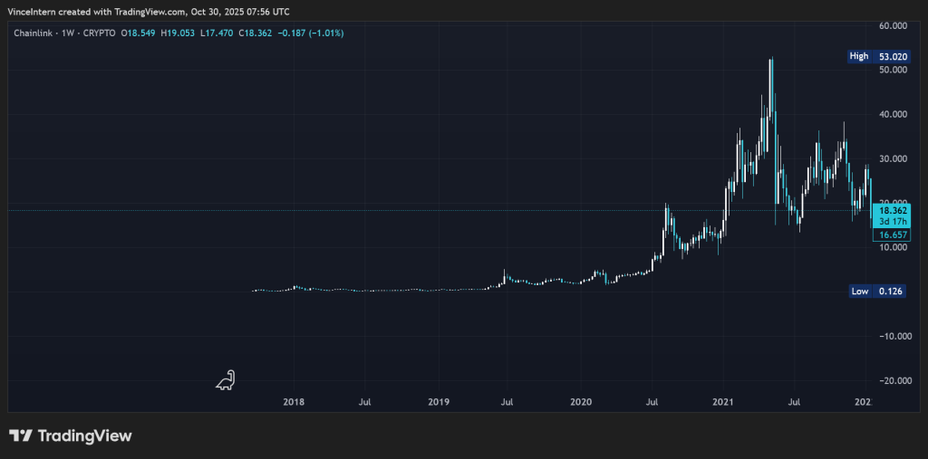The width and height of the screenshot is (928, 459).
Task: Click the 2018 label on time axis
Action: click(294, 401)
